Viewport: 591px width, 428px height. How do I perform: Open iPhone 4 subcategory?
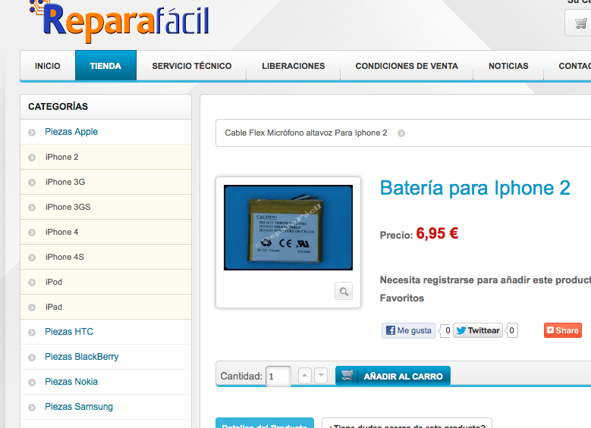coord(61,232)
